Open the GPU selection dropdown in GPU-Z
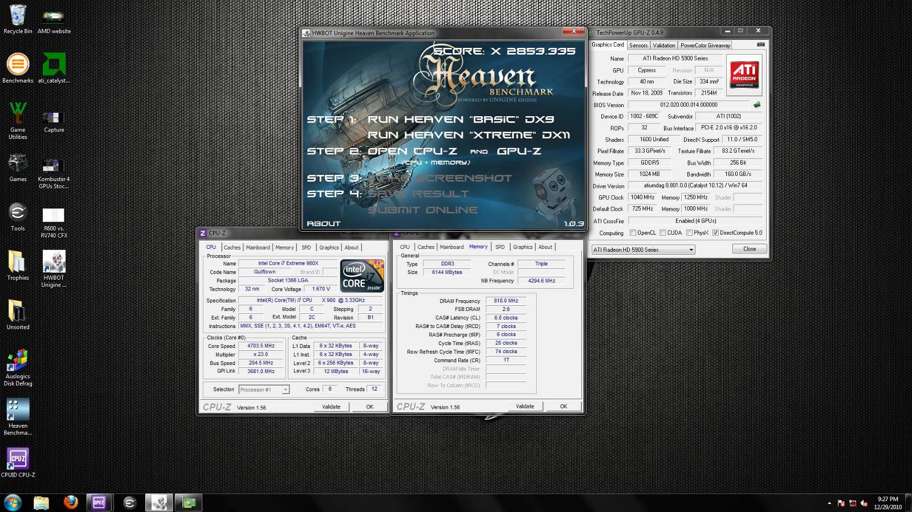 coord(643,249)
